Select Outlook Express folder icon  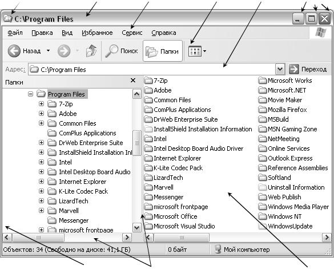(x=263, y=158)
